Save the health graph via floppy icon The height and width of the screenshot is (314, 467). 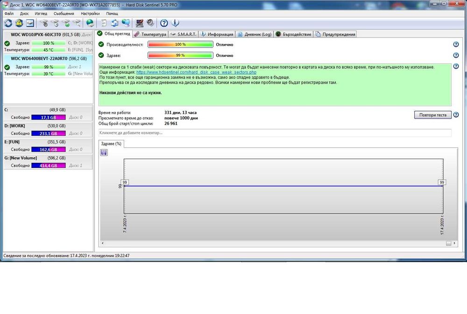[104, 153]
